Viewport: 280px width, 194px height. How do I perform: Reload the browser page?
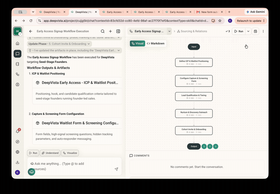pos(31,21)
